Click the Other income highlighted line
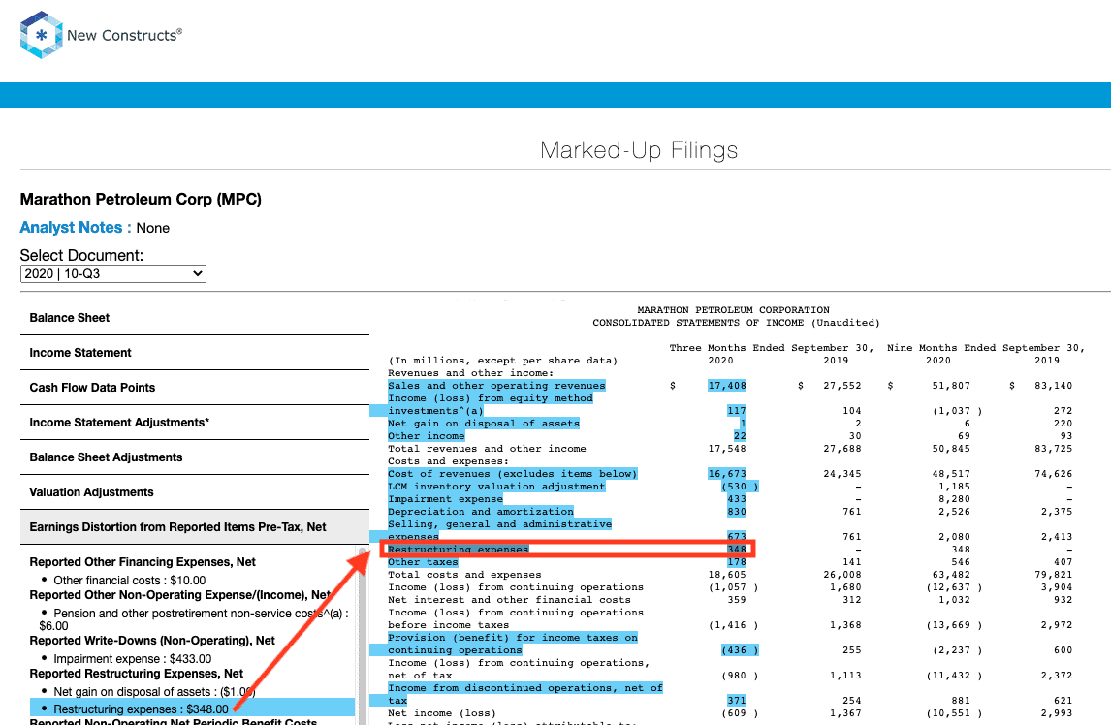 (426, 436)
